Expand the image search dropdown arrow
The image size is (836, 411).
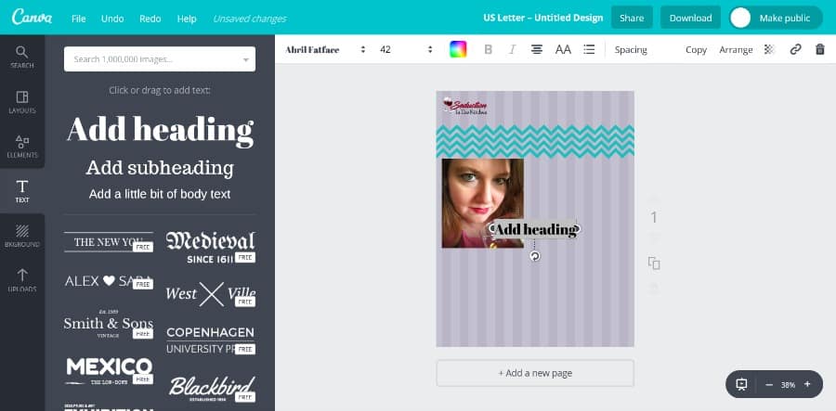[x=246, y=59]
